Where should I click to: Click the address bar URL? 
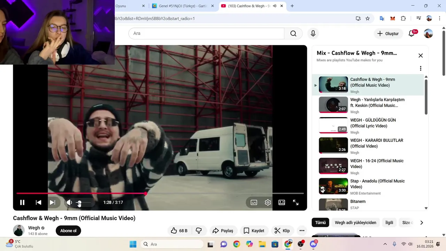[x=155, y=18]
